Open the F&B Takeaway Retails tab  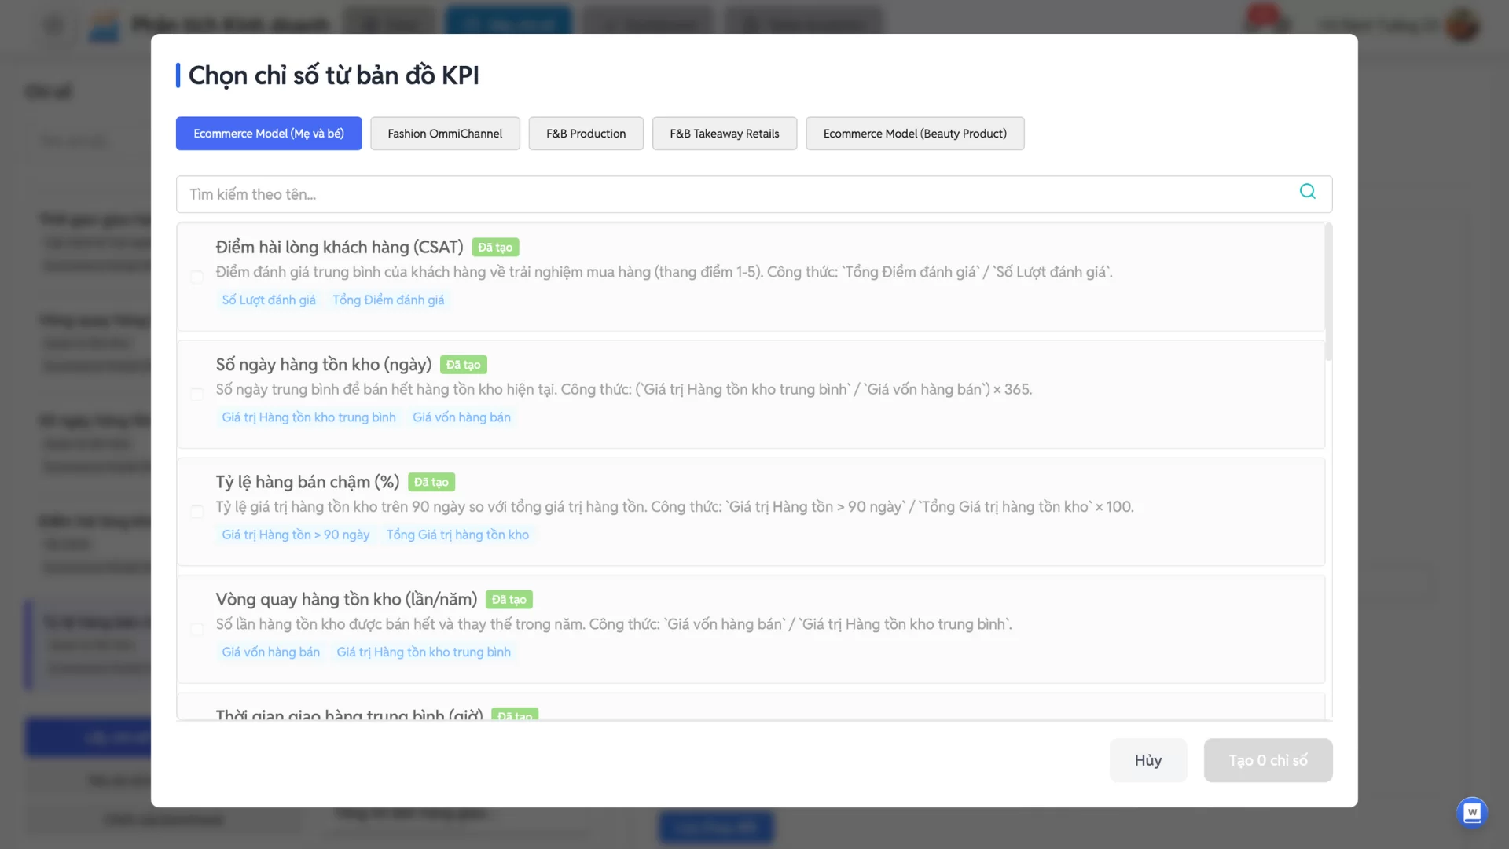[x=724, y=134]
